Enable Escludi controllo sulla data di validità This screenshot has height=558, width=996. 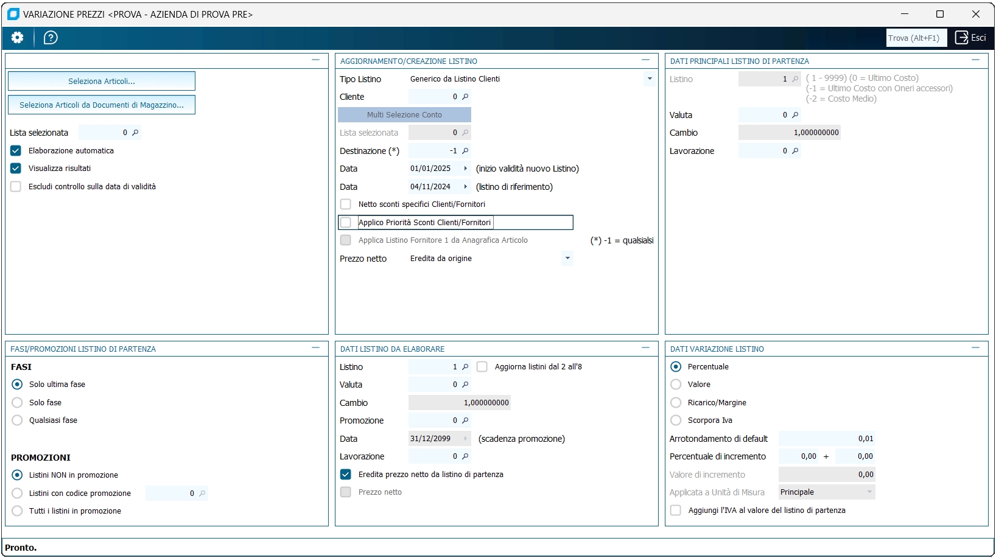(x=16, y=187)
